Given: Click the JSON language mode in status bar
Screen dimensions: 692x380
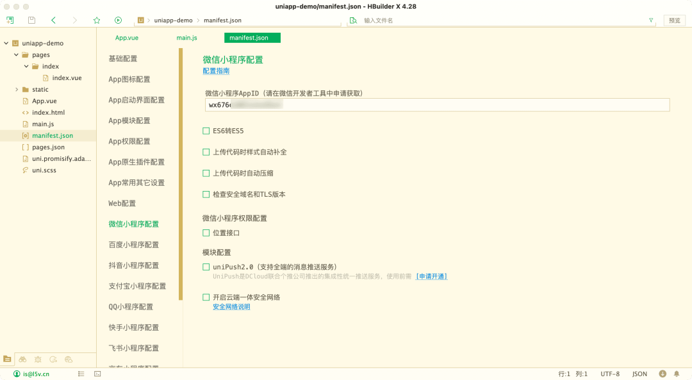Looking at the screenshot, I should pyautogui.click(x=639, y=374).
